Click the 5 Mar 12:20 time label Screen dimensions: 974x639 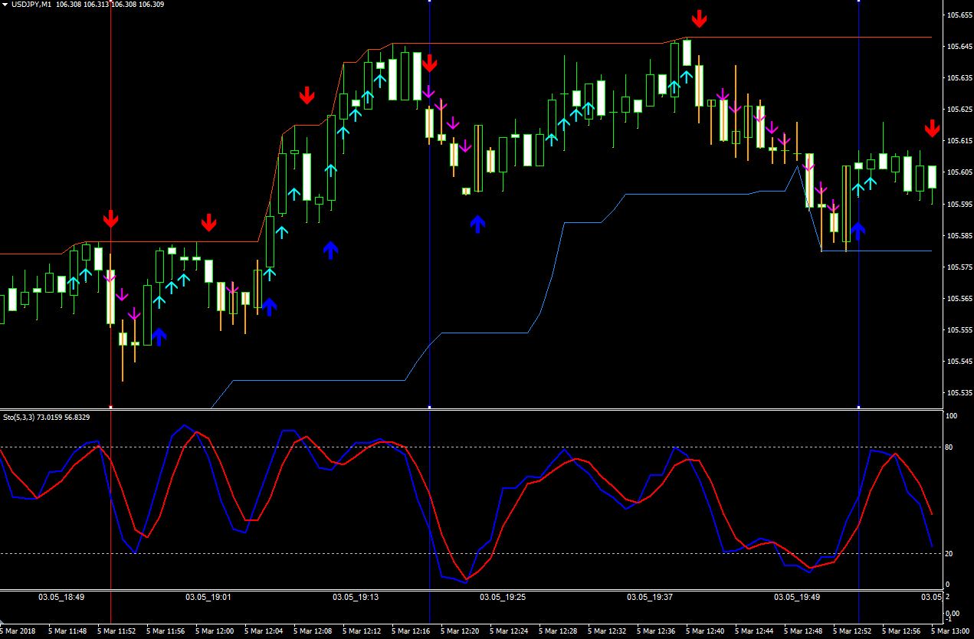coord(461,632)
